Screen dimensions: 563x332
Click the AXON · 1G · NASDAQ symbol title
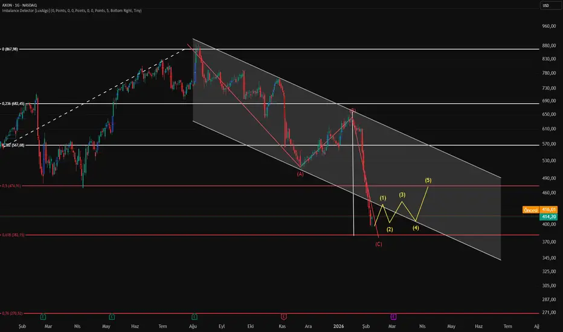(x=19, y=5)
